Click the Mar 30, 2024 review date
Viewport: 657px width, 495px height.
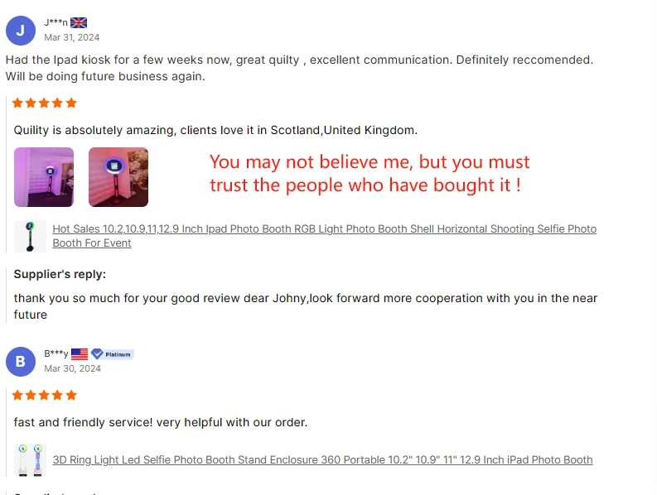72,368
